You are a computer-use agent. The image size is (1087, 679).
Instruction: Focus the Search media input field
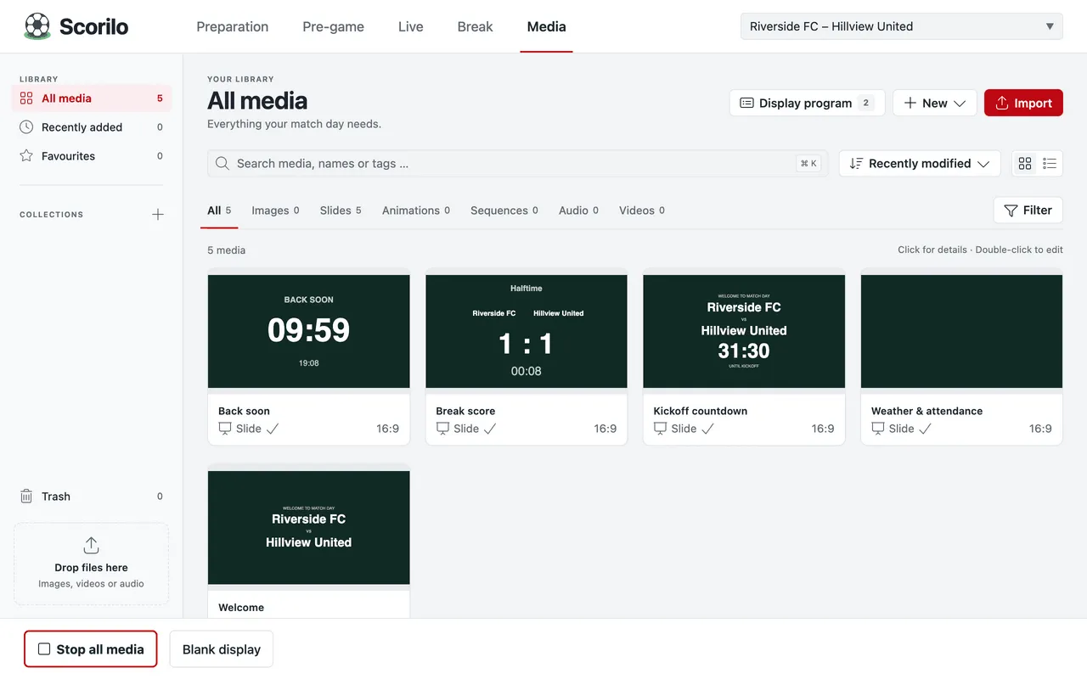(x=517, y=164)
